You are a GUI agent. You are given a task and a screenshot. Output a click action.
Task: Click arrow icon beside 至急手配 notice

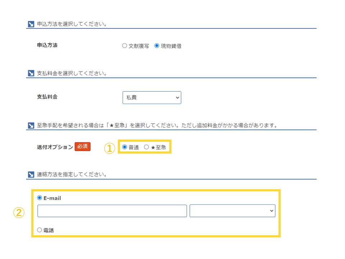pyautogui.click(x=31, y=126)
